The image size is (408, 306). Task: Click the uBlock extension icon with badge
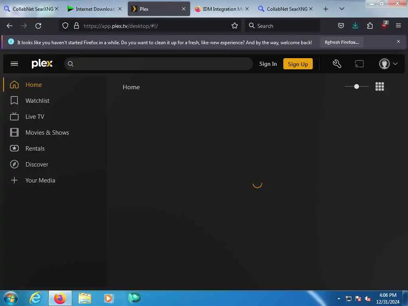tap(384, 25)
